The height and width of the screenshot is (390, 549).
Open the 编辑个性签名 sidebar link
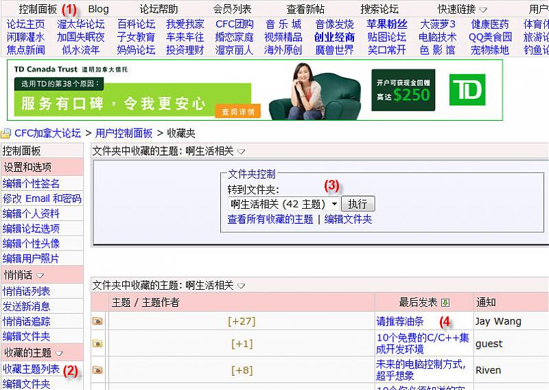point(31,183)
